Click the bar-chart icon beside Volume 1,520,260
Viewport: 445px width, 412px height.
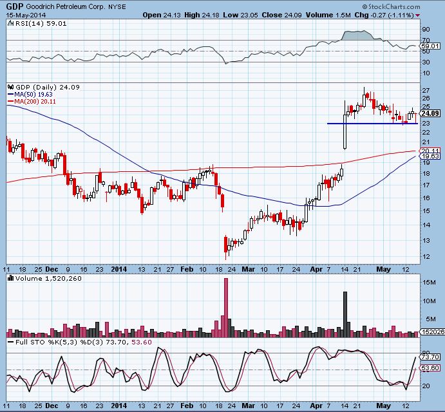click(11, 278)
